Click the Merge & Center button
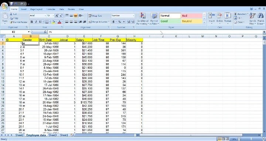Screen dimensions: 266x141 pyautogui.click(x=99, y=22)
